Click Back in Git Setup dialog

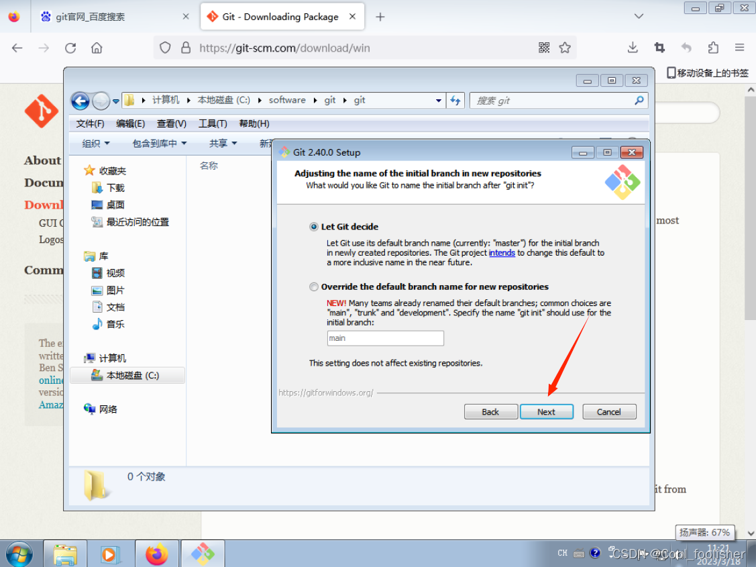click(x=490, y=412)
